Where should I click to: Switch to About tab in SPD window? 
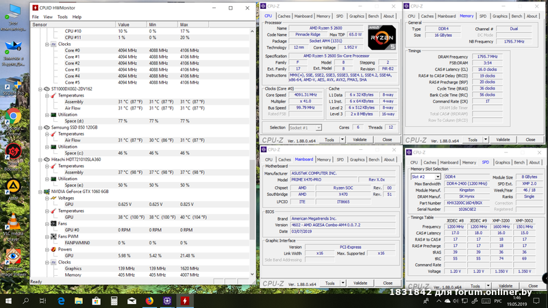point(534,162)
